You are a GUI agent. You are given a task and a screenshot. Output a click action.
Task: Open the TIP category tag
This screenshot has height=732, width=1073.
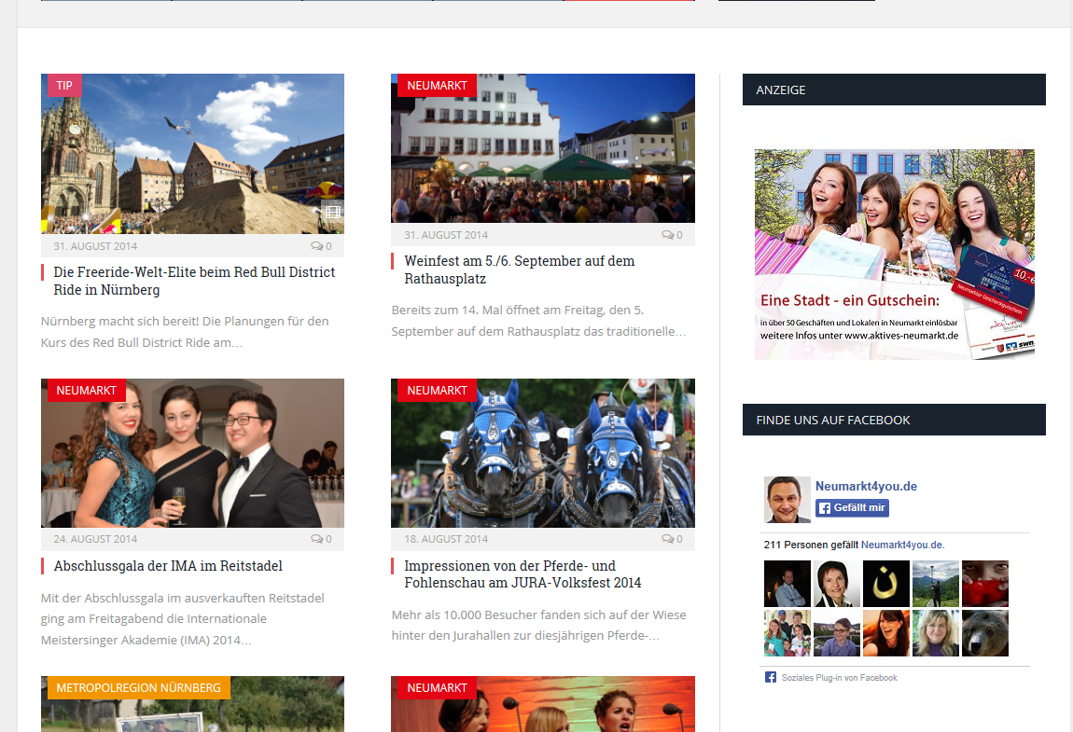(x=64, y=86)
